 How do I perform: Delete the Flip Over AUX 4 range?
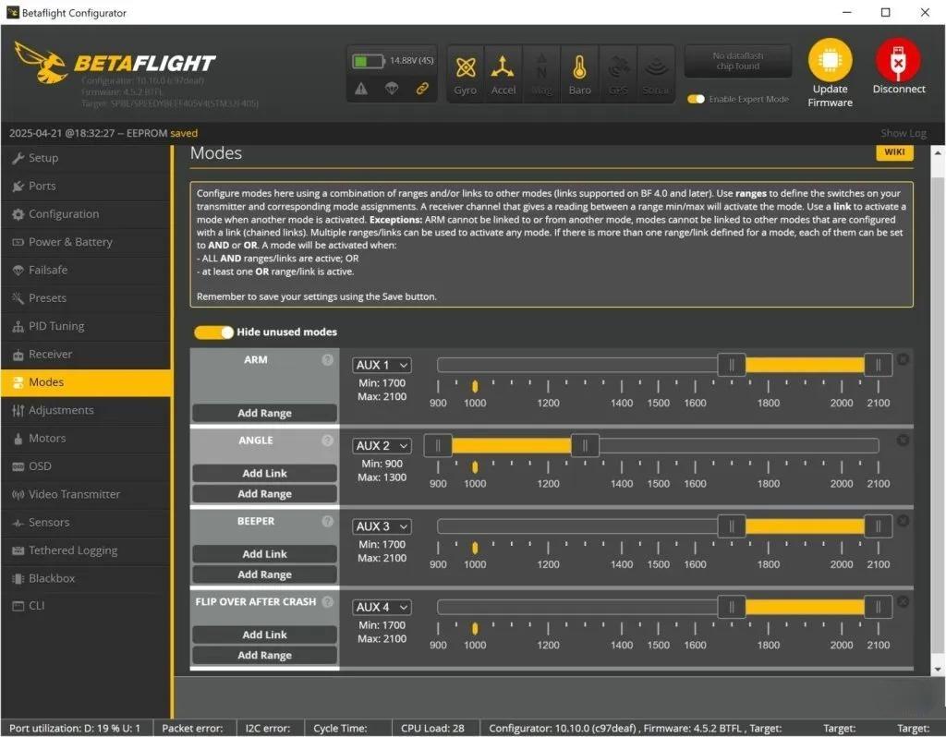point(903,602)
